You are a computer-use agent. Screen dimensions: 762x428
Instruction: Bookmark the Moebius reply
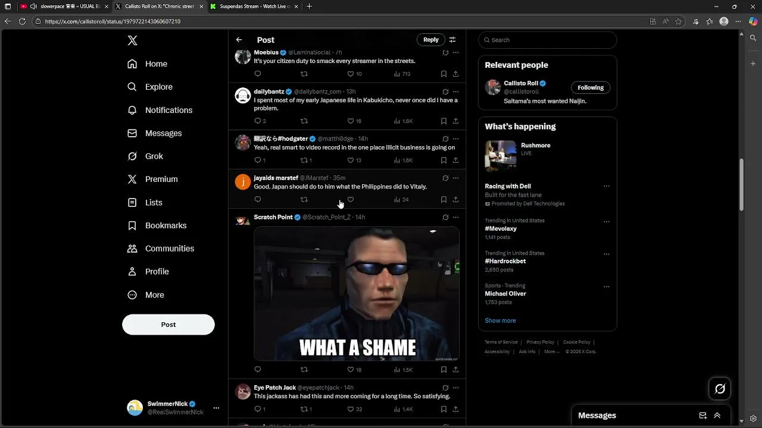coord(444,74)
